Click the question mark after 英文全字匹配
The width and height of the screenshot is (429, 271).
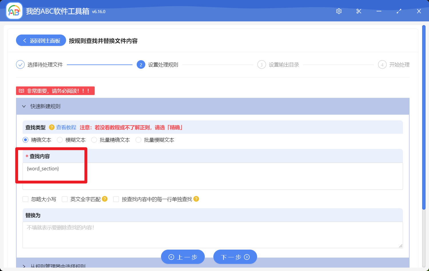point(105,199)
